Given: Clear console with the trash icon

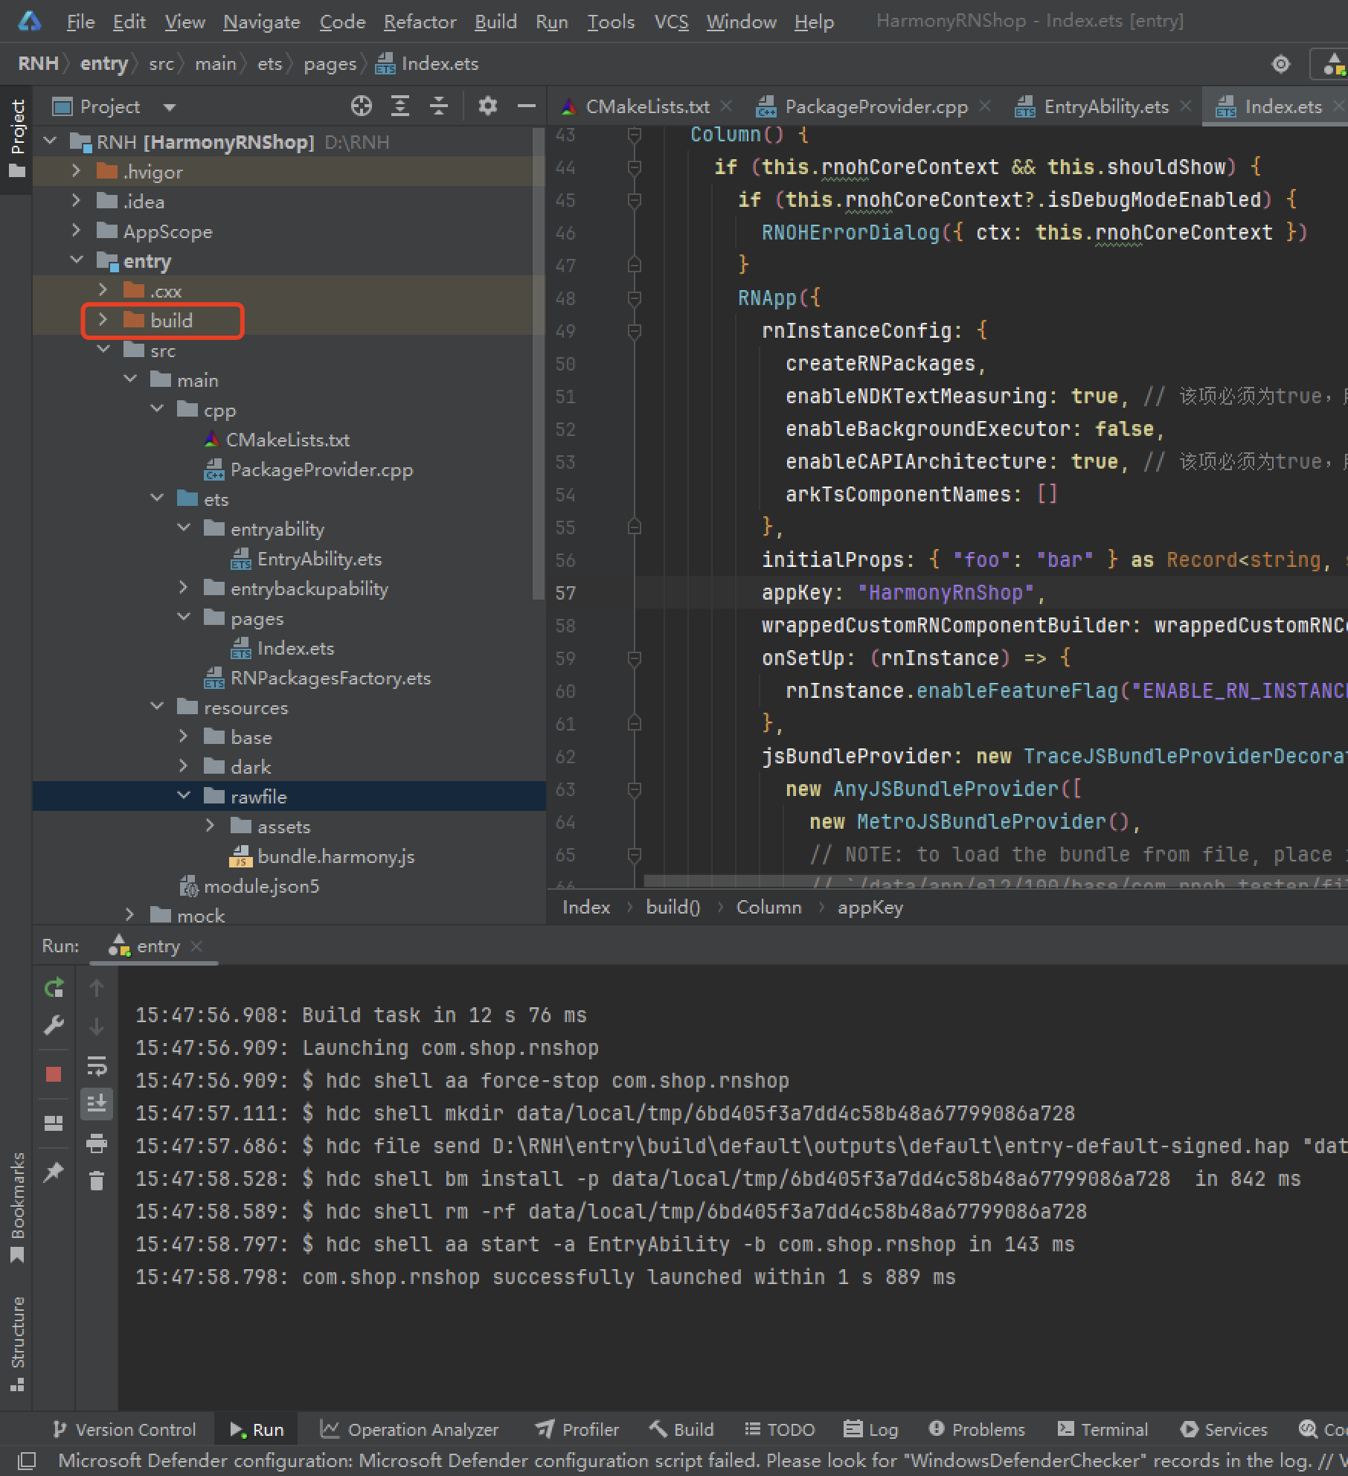Looking at the screenshot, I should coord(97,1181).
